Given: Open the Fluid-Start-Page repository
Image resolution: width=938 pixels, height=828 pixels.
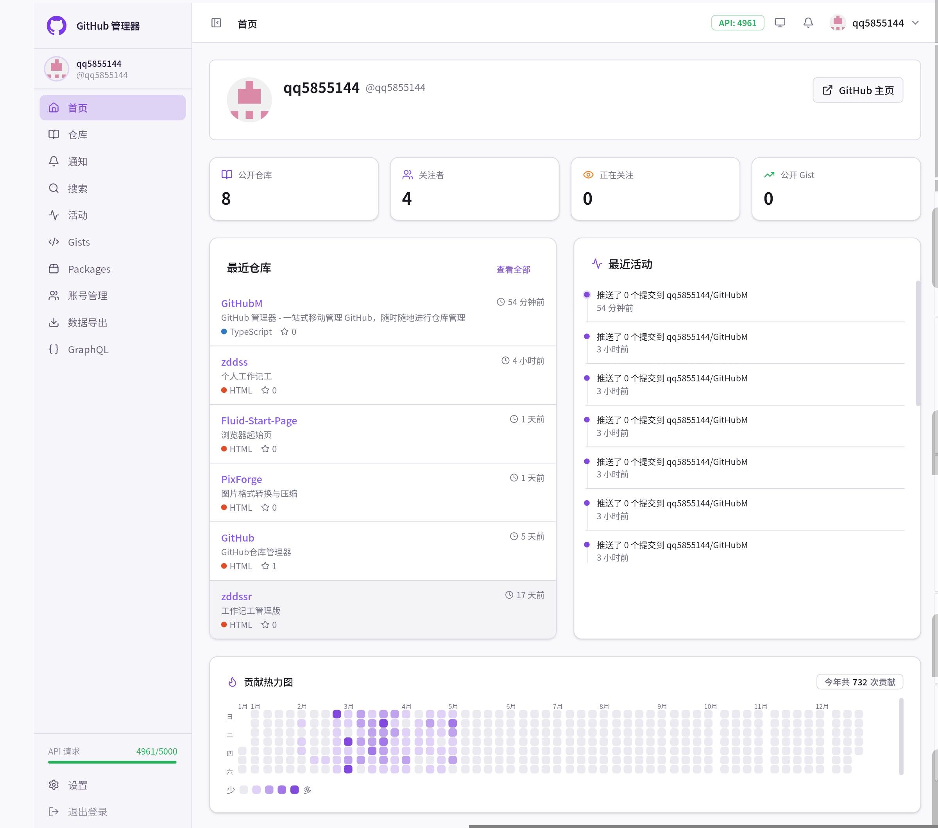Looking at the screenshot, I should [259, 421].
